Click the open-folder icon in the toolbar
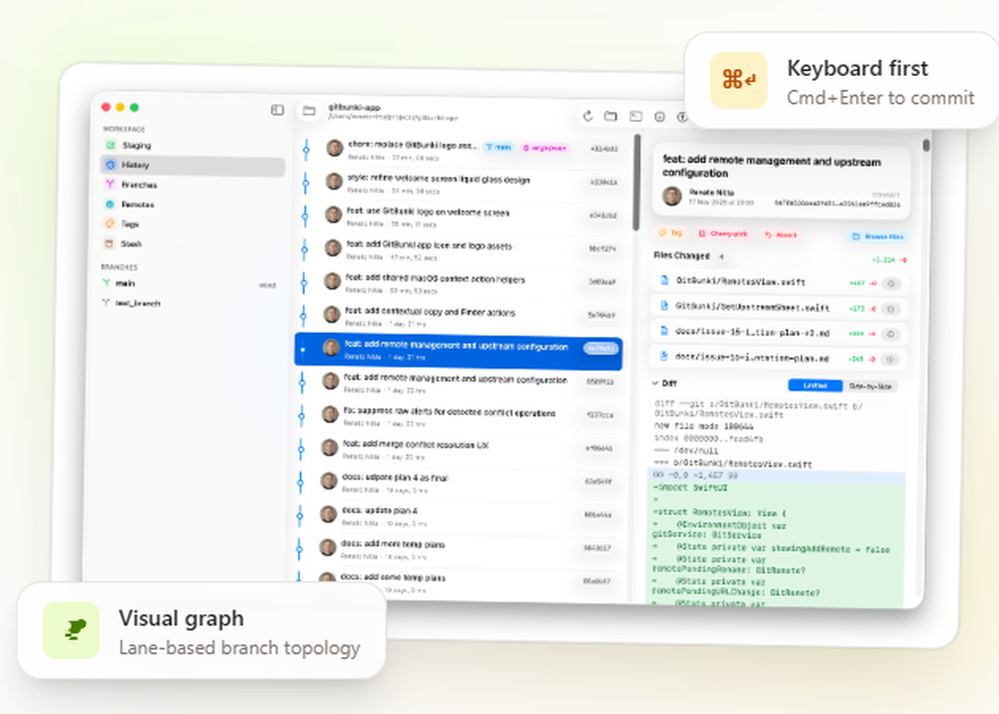This screenshot has width=999, height=714. click(x=611, y=116)
